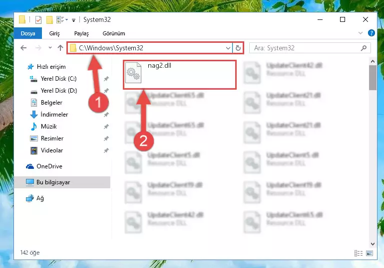Minimize the System32 window

pos(320,19)
